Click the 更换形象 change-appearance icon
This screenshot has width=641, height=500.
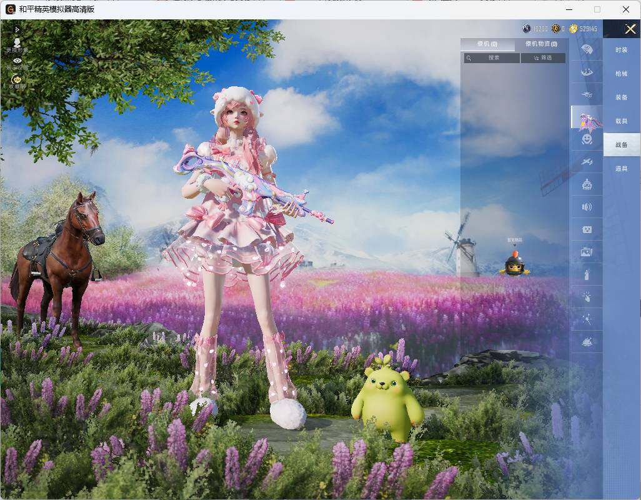click(17, 45)
